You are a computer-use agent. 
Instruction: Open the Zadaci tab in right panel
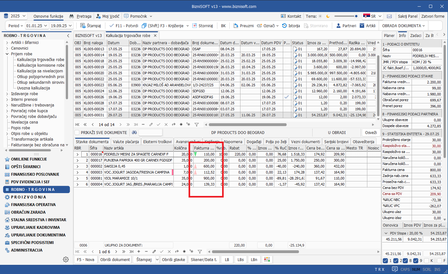[415, 36]
